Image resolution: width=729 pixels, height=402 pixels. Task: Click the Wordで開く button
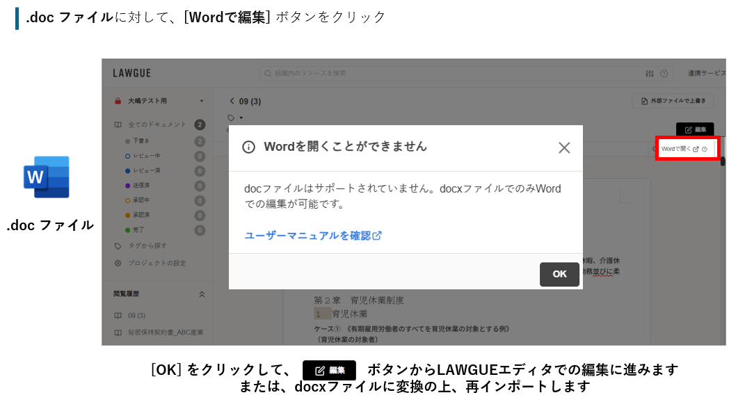(679, 149)
